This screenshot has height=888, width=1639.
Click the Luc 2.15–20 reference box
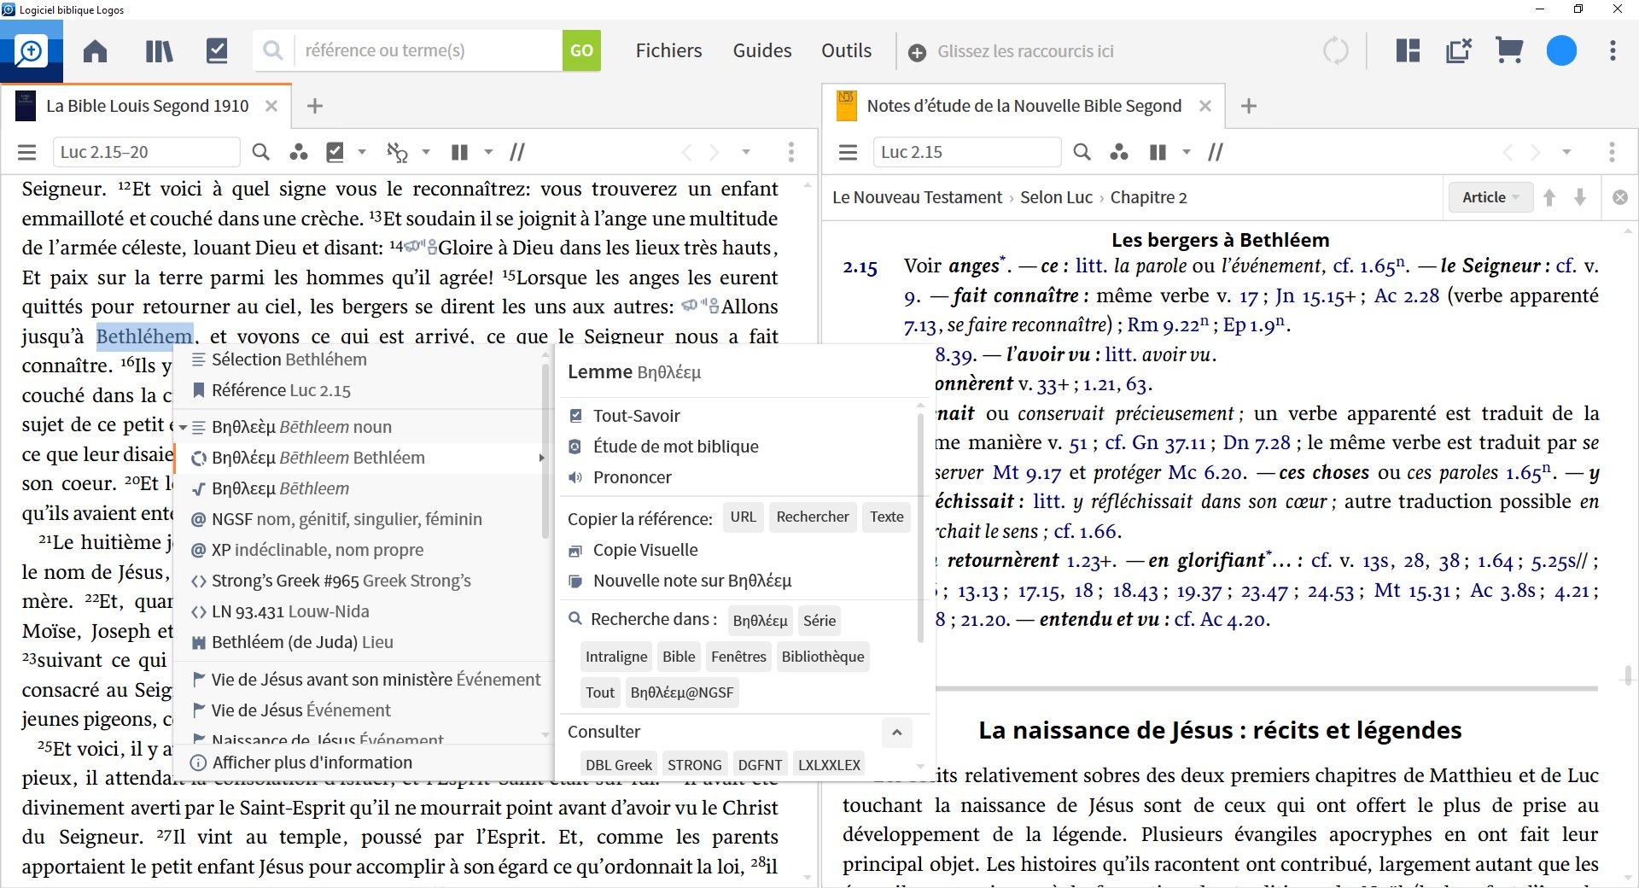[146, 152]
